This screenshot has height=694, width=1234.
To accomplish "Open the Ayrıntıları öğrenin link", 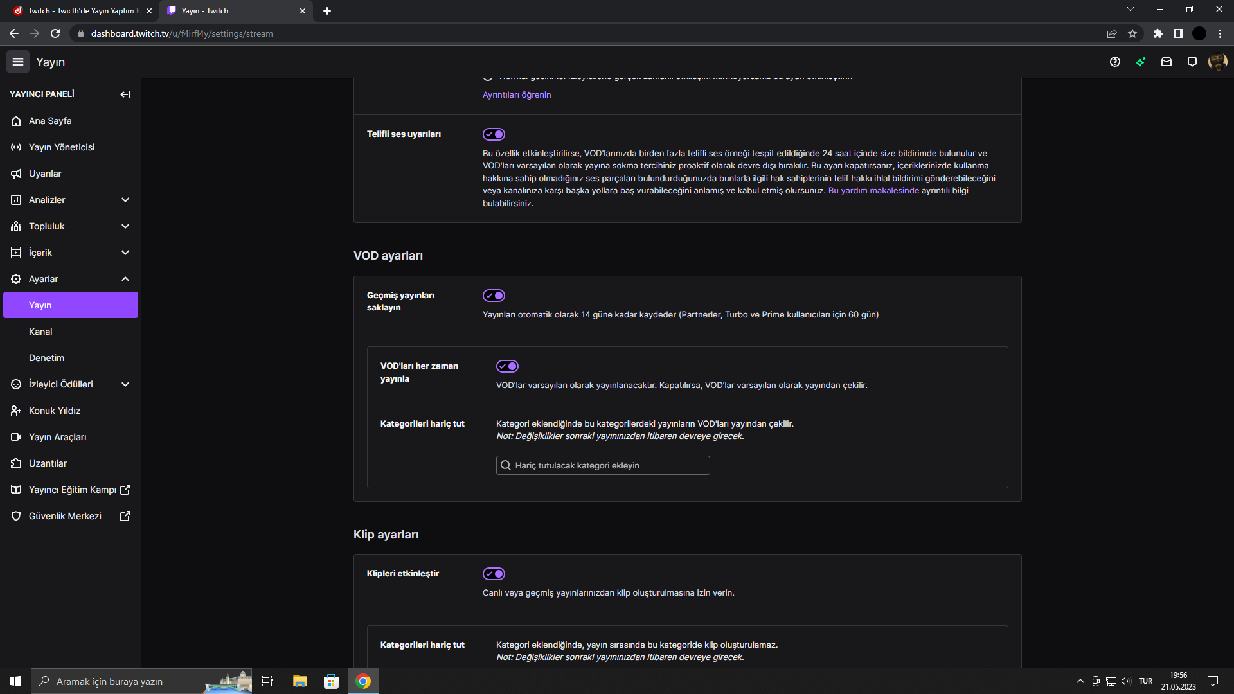I will [517, 94].
